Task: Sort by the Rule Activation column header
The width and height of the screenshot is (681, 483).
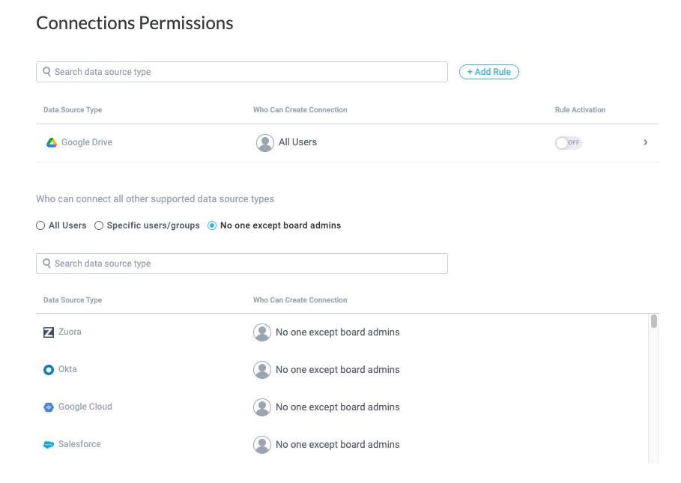Action: (580, 110)
